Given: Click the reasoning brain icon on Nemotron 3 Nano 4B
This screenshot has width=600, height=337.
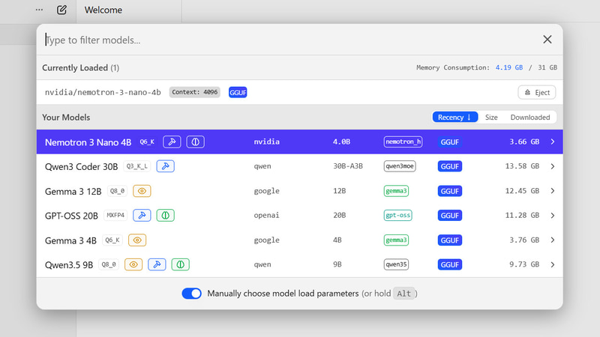Looking at the screenshot, I should pos(196,142).
